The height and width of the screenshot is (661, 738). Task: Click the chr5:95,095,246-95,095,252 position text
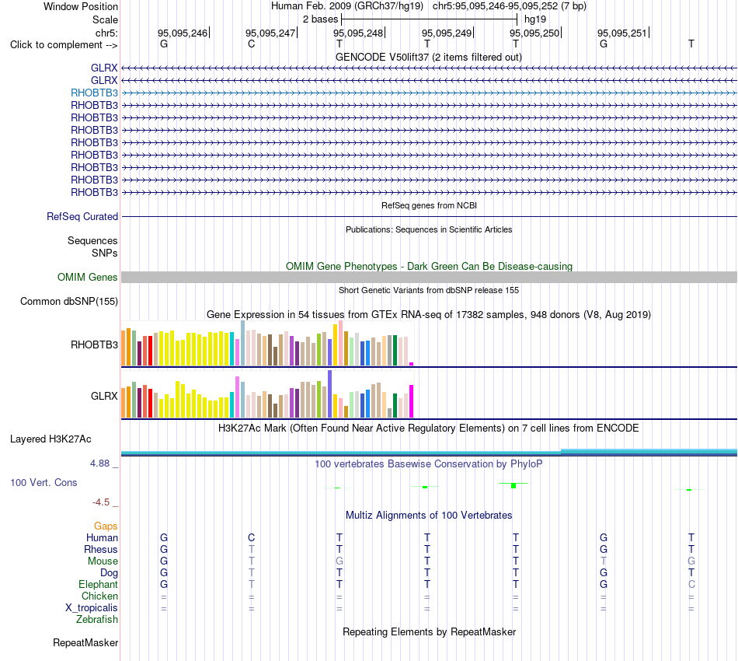tap(510, 6)
